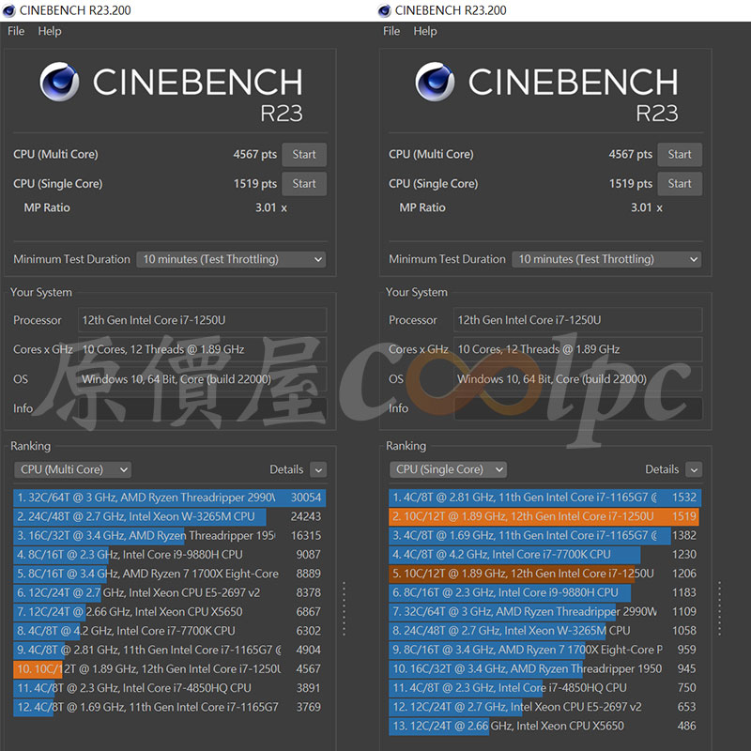Select the Xeon W-3265M row scoring 24243
Screen dimensions: 751x751
coord(170,517)
